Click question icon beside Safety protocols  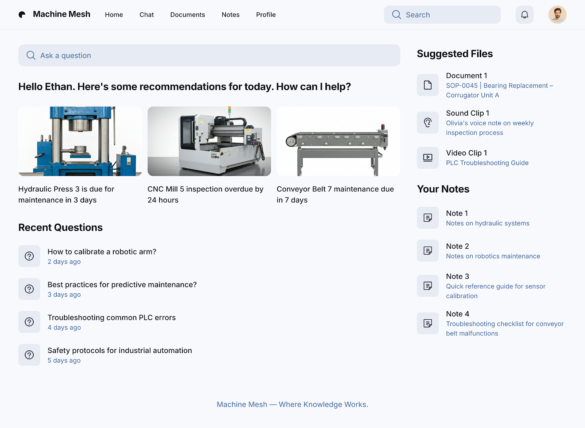(29, 355)
